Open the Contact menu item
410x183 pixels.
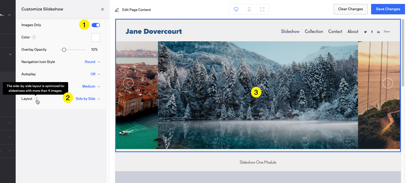point(335,31)
